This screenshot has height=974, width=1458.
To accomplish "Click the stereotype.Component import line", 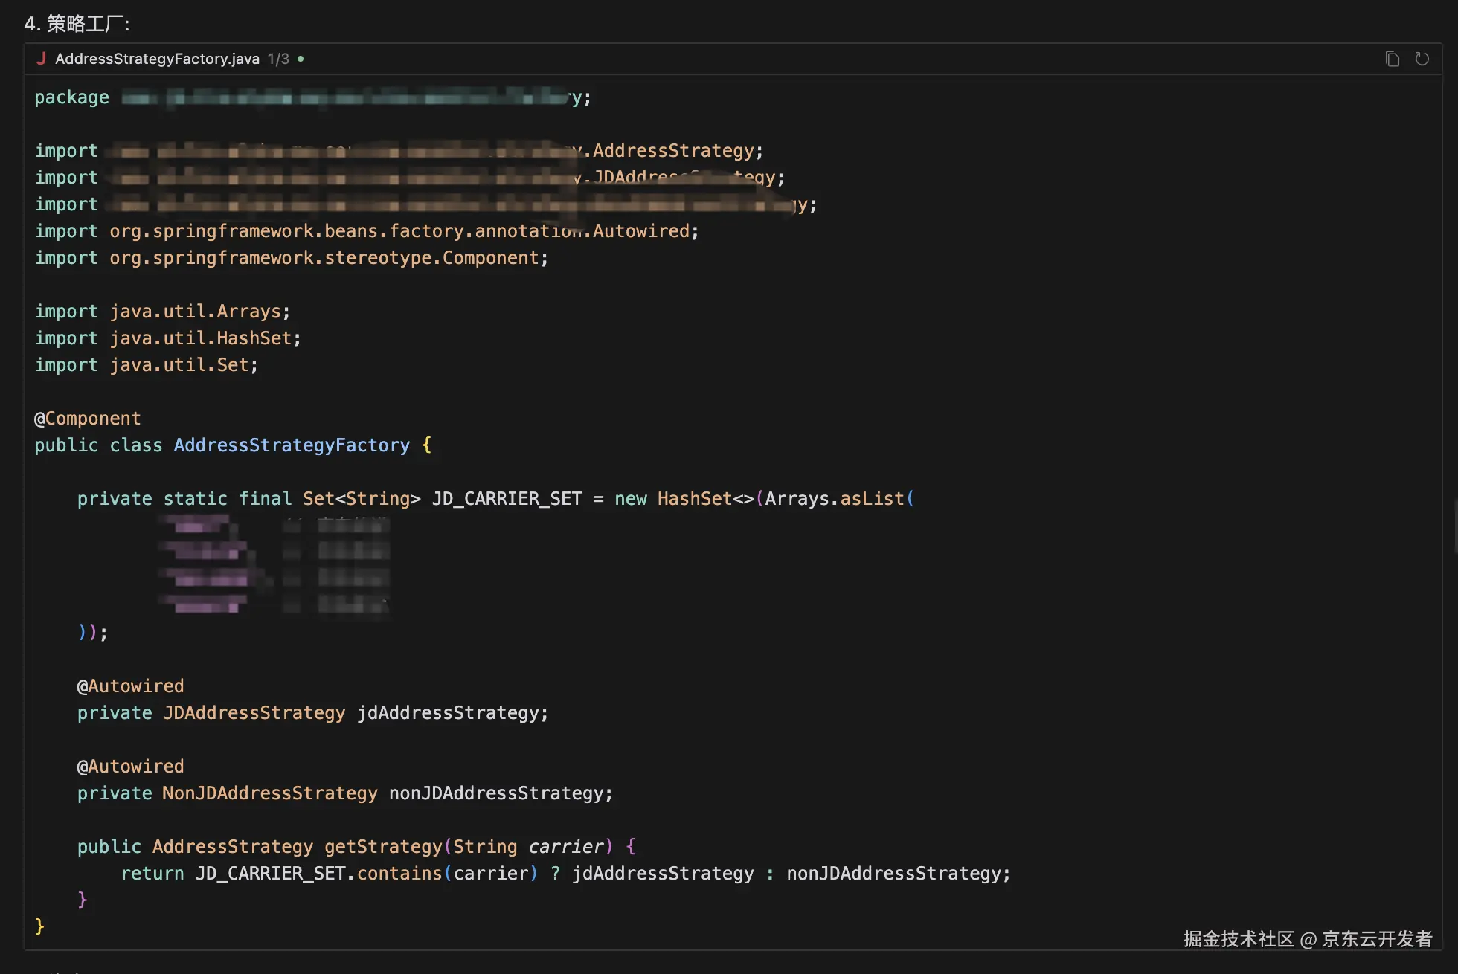I will click(291, 258).
